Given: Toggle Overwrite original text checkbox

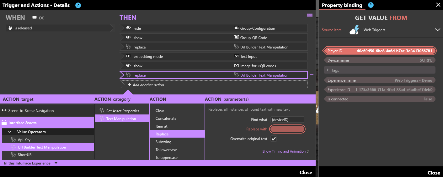Looking at the screenshot, I should point(274,139).
